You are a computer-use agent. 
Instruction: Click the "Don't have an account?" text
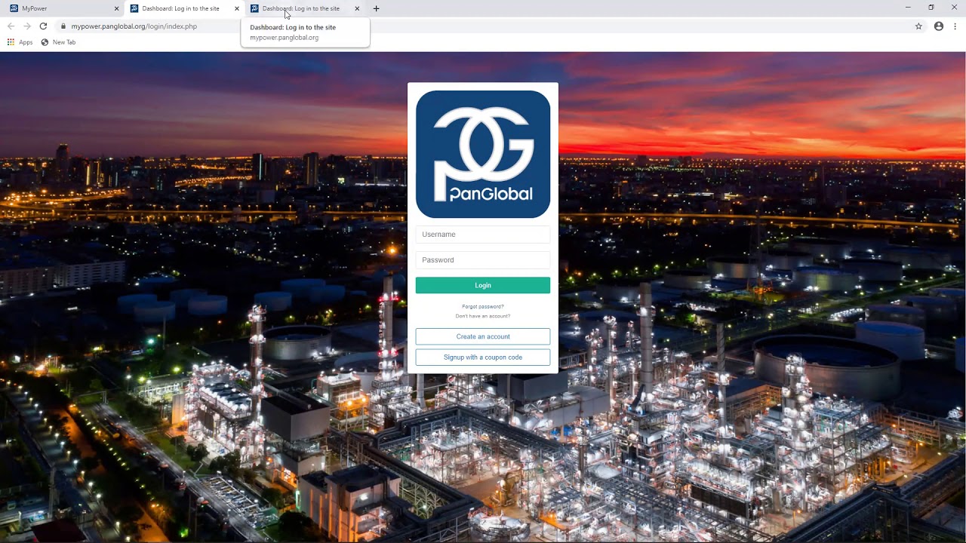tap(483, 316)
